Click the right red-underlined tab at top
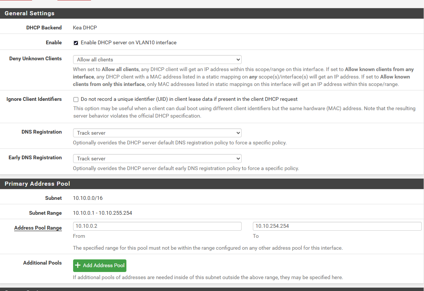Viewport: 424px width, 291px height. (74, 1)
